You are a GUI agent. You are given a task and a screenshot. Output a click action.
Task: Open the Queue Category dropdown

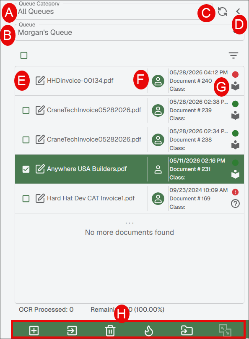(114, 11)
